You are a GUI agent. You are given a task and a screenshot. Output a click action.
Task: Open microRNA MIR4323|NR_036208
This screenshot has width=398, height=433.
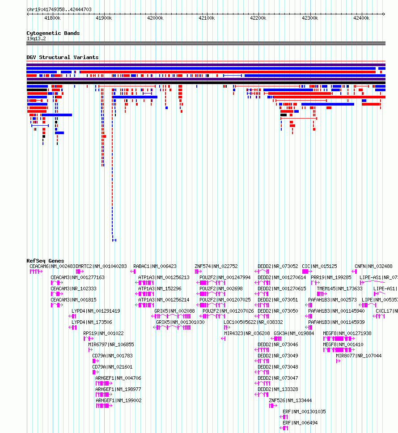click(247, 333)
